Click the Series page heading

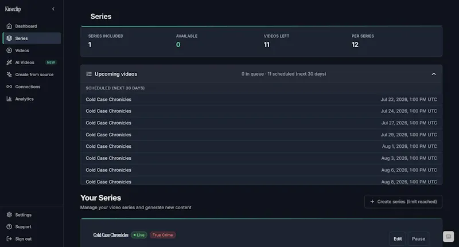coord(101,17)
